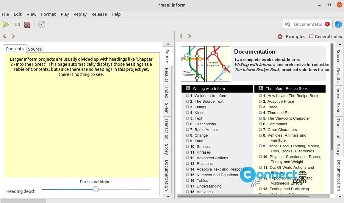Click the documentation vertical scrollbar
The width and height of the screenshot is (344, 203).
pos(332,96)
